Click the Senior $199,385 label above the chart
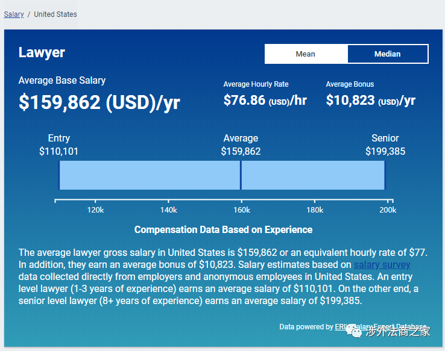This screenshot has height=351, width=445. click(x=385, y=145)
